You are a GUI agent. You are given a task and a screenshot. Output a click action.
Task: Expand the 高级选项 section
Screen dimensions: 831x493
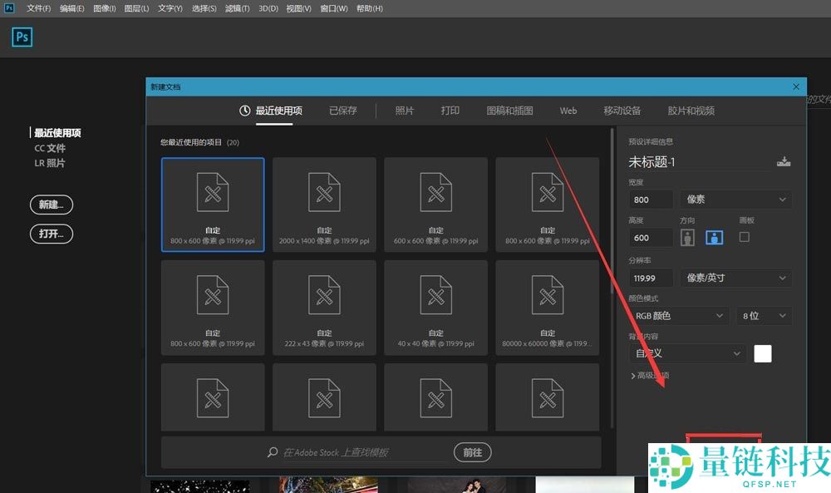pos(652,375)
